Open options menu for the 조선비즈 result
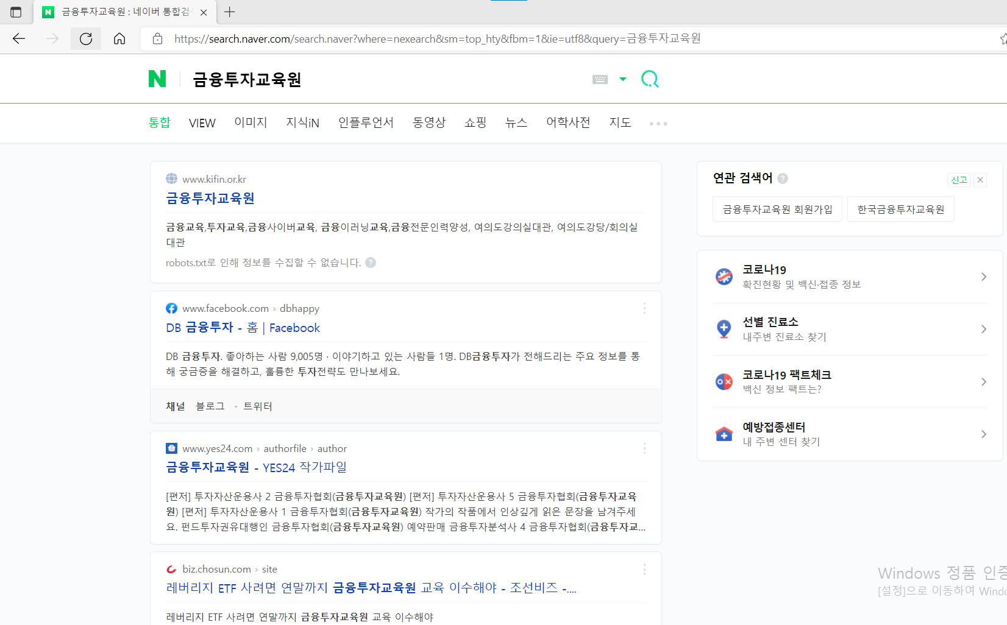1007x625 pixels. click(x=644, y=569)
